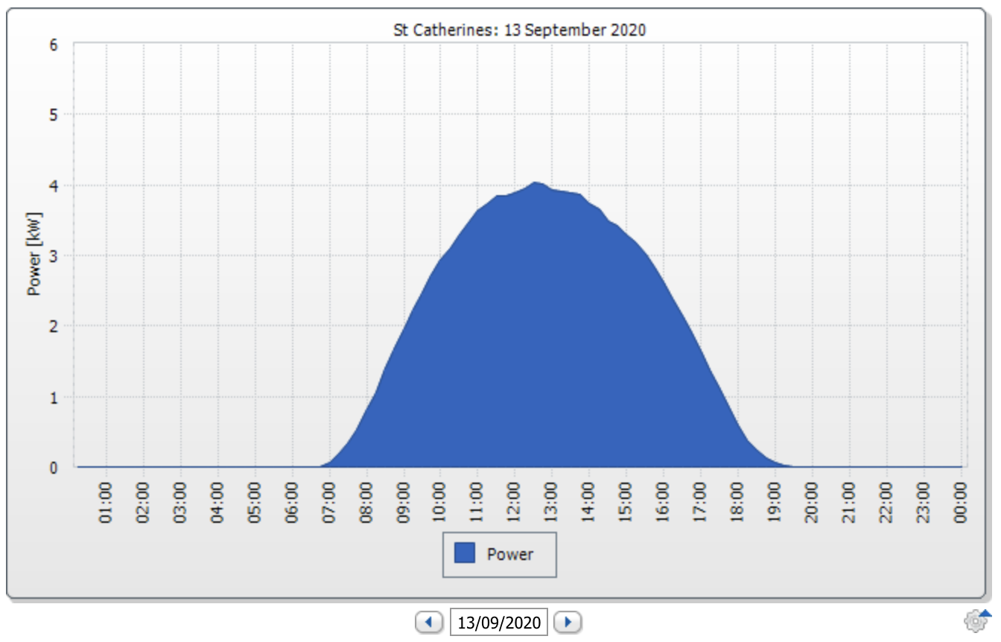
Task: Click the 01:00 time axis label
Action: pos(105,502)
